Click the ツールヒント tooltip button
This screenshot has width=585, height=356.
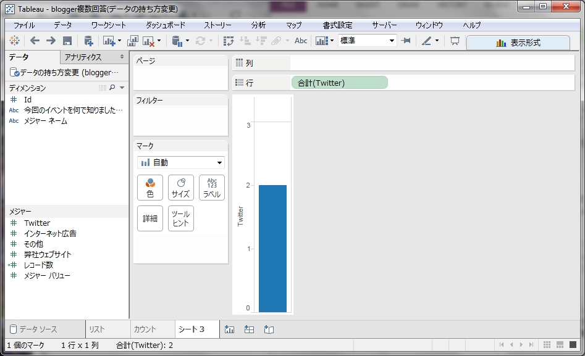click(181, 218)
